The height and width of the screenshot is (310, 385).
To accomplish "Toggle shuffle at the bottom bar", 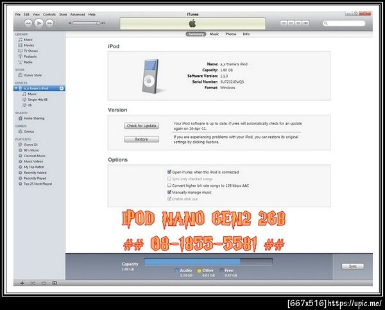I will click(33, 283).
